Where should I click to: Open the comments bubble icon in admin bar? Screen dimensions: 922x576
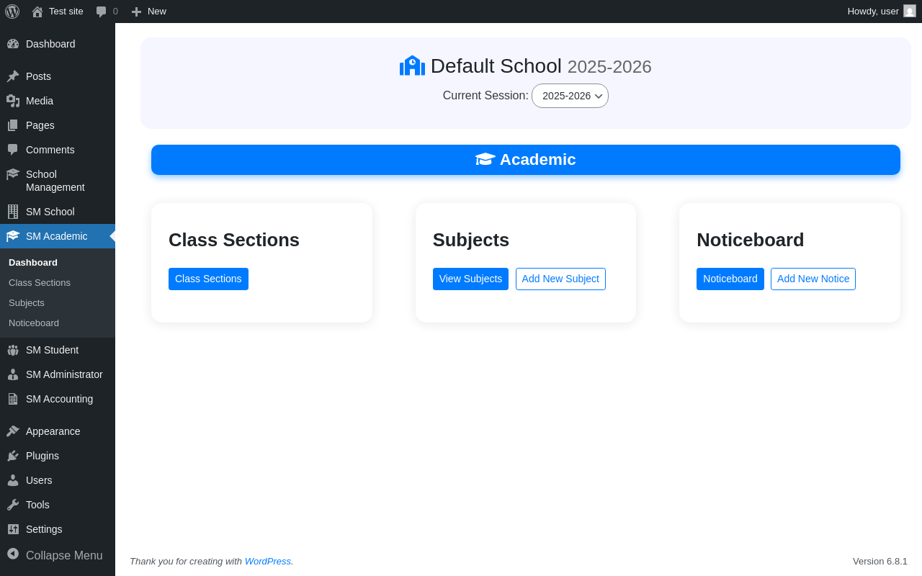tap(102, 12)
